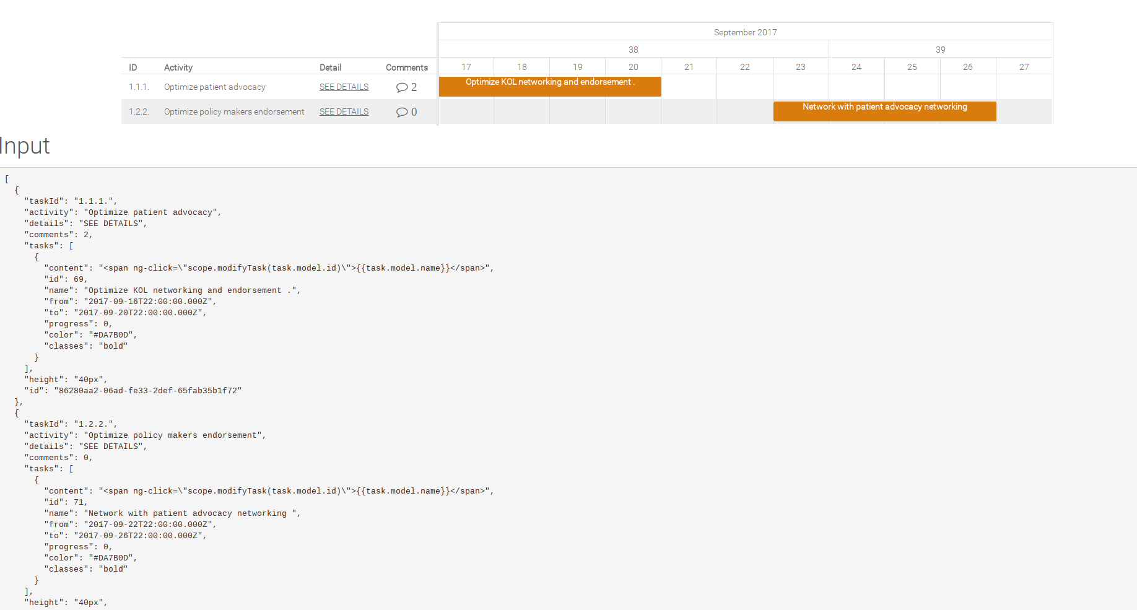Click the Comments column header

click(x=406, y=67)
